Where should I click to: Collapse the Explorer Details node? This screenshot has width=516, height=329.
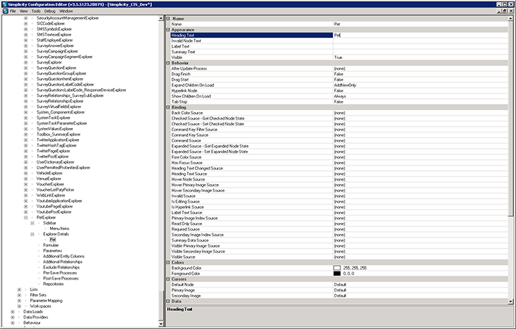[34, 234]
